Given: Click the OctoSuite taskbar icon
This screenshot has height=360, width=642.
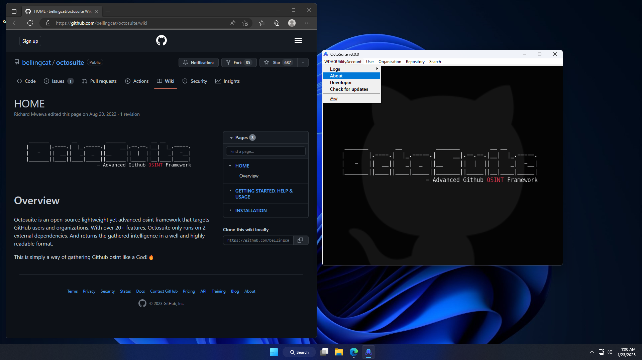Looking at the screenshot, I should (368, 352).
